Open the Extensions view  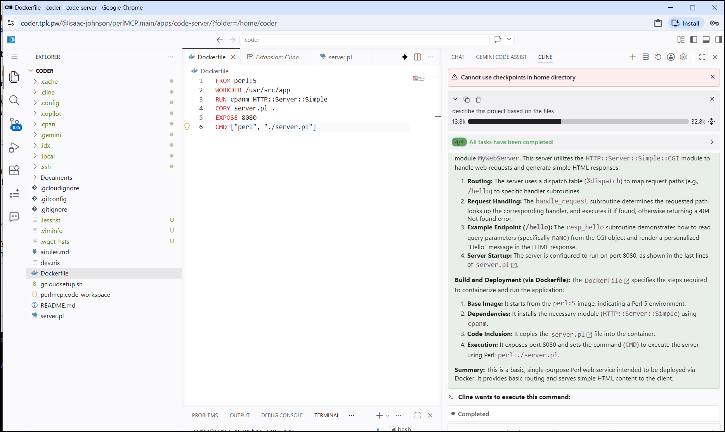coord(14,170)
